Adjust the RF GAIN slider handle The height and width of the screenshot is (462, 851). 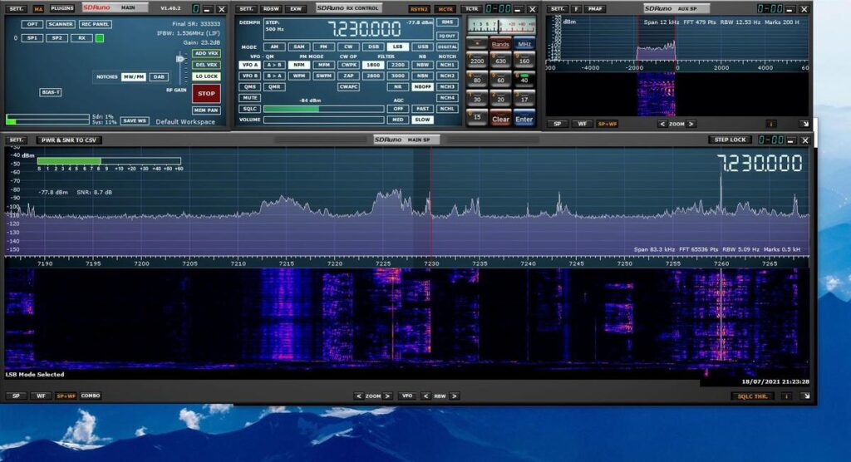pos(180,59)
